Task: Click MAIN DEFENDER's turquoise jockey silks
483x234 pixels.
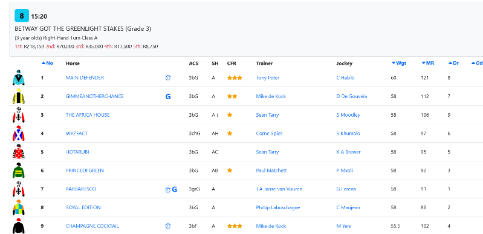Action: click(x=19, y=77)
